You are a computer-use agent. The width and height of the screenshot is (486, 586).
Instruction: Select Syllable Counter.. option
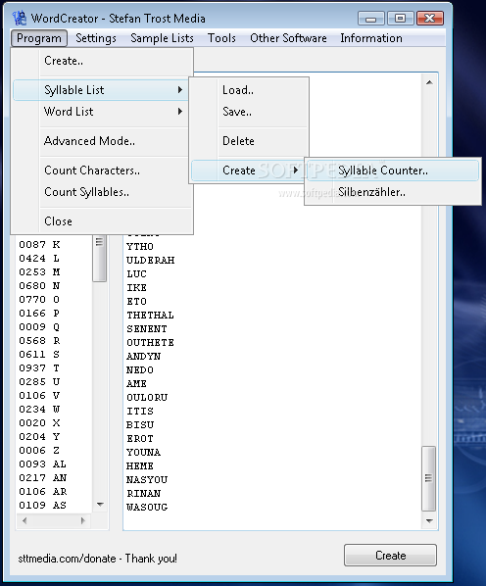393,171
